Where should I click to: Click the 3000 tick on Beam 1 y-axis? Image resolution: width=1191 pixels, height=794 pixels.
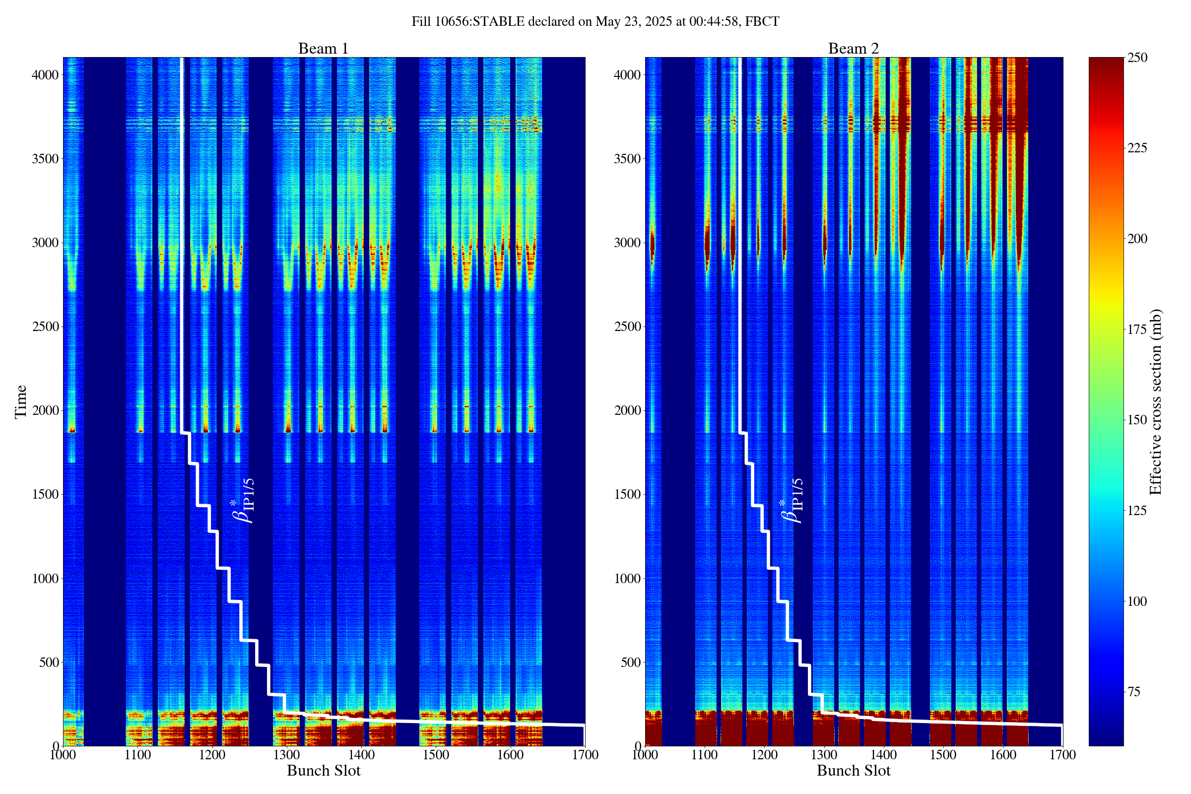[45, 243]
